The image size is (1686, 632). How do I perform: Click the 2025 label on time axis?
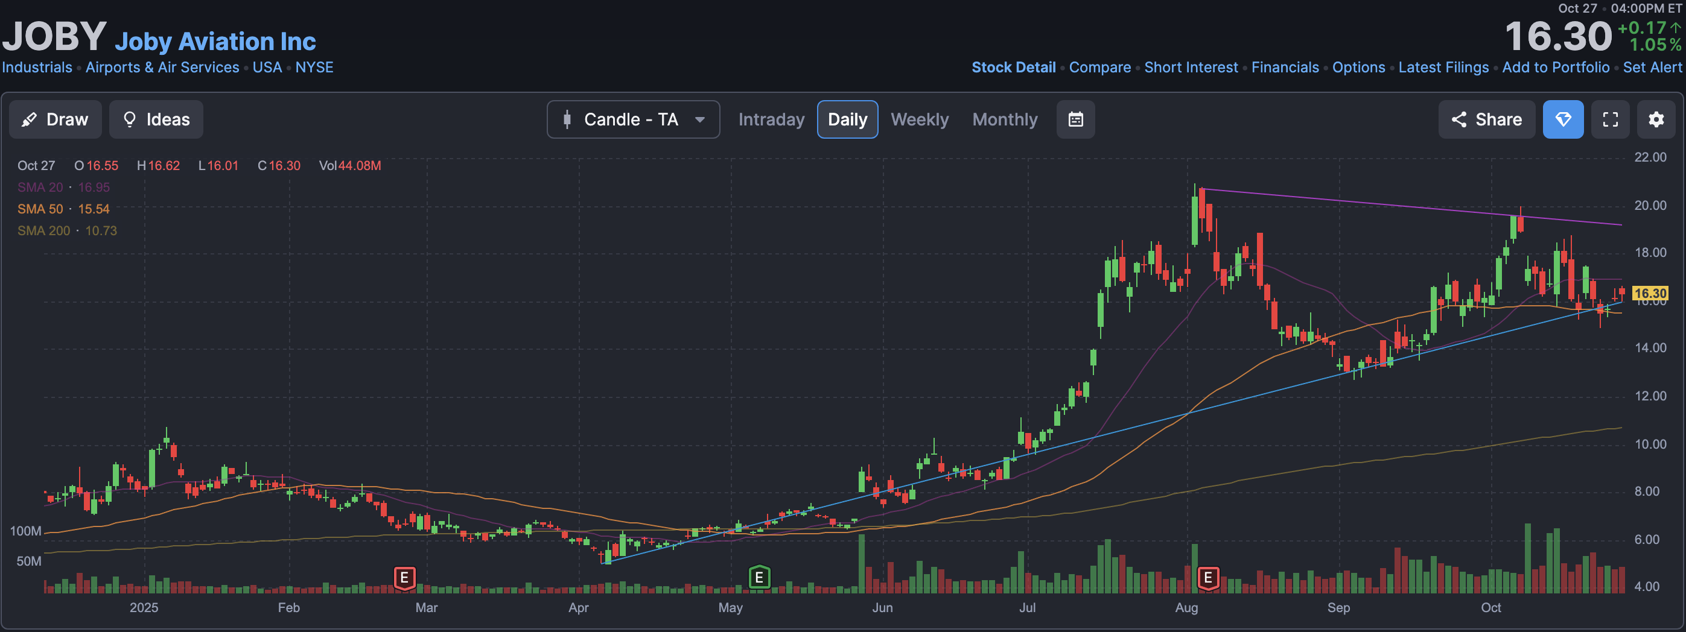pos(144,607)
